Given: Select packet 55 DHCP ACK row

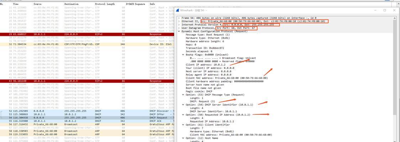Looking at the screenshot, I should pyautogui.click(x=87, y=121).
